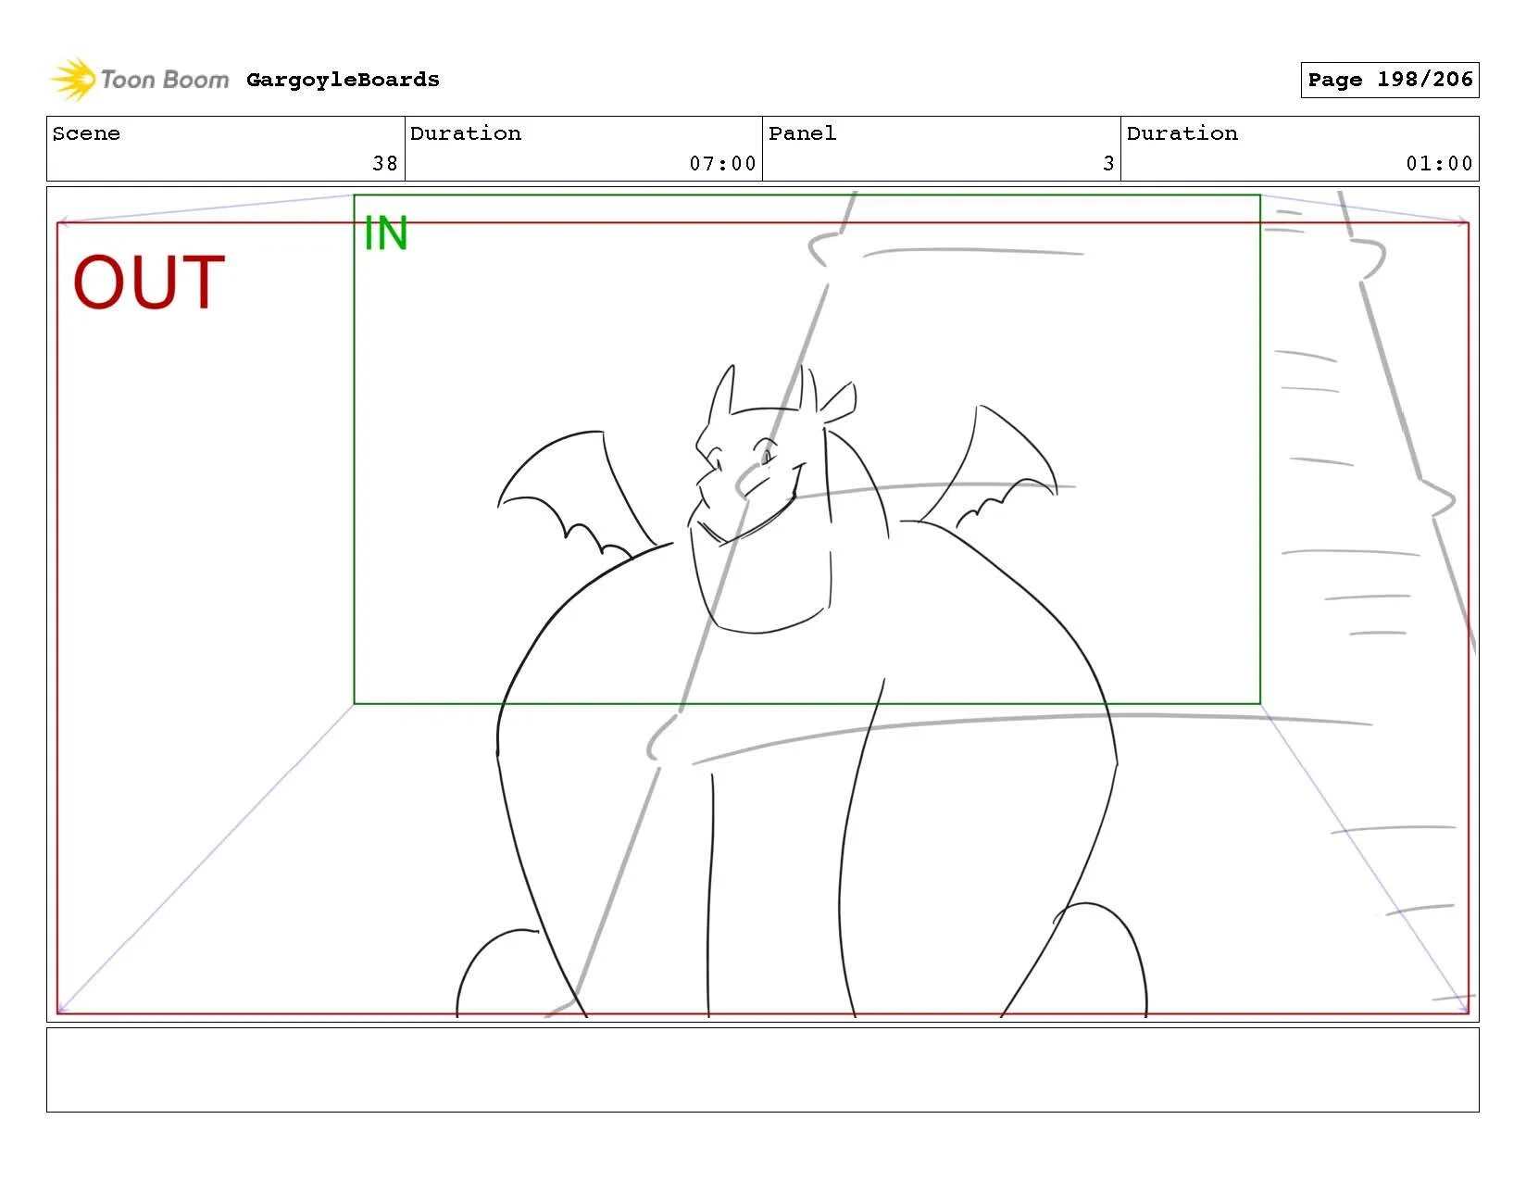
Task: Click the Duration label next to Scene
Action: point(466,133)
